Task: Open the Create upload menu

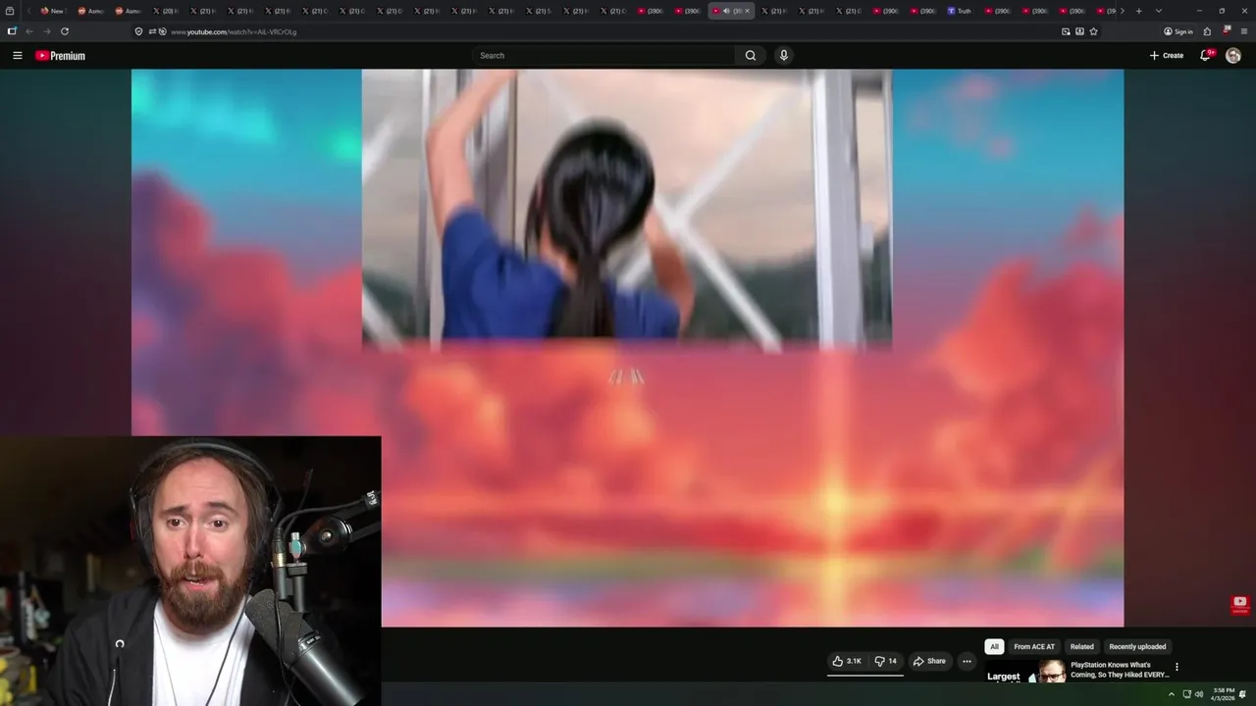Action: [1167, 56]
